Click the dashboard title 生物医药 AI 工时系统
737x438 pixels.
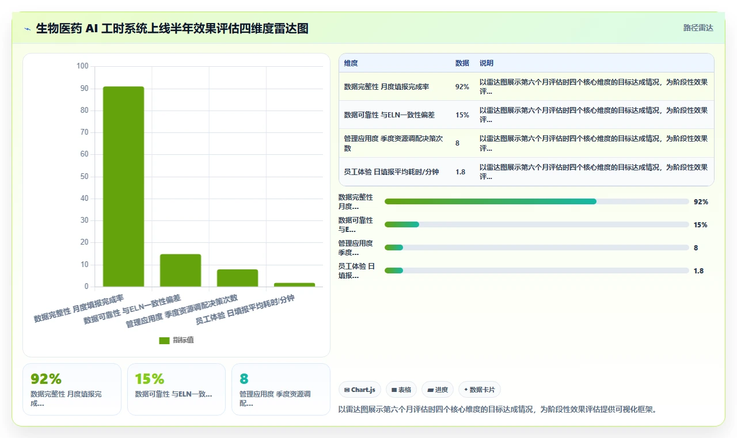[x=172, y=28]
